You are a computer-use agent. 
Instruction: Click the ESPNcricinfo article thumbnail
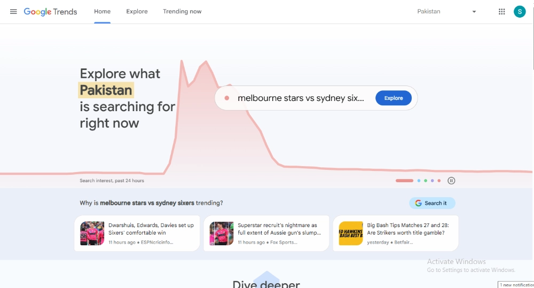[92, 233]
